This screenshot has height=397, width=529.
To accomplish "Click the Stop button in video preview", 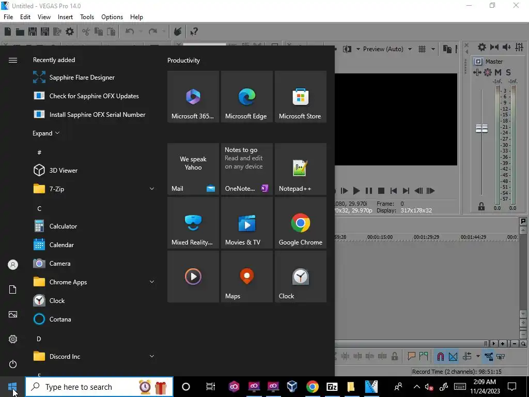I will coord(381,191).
